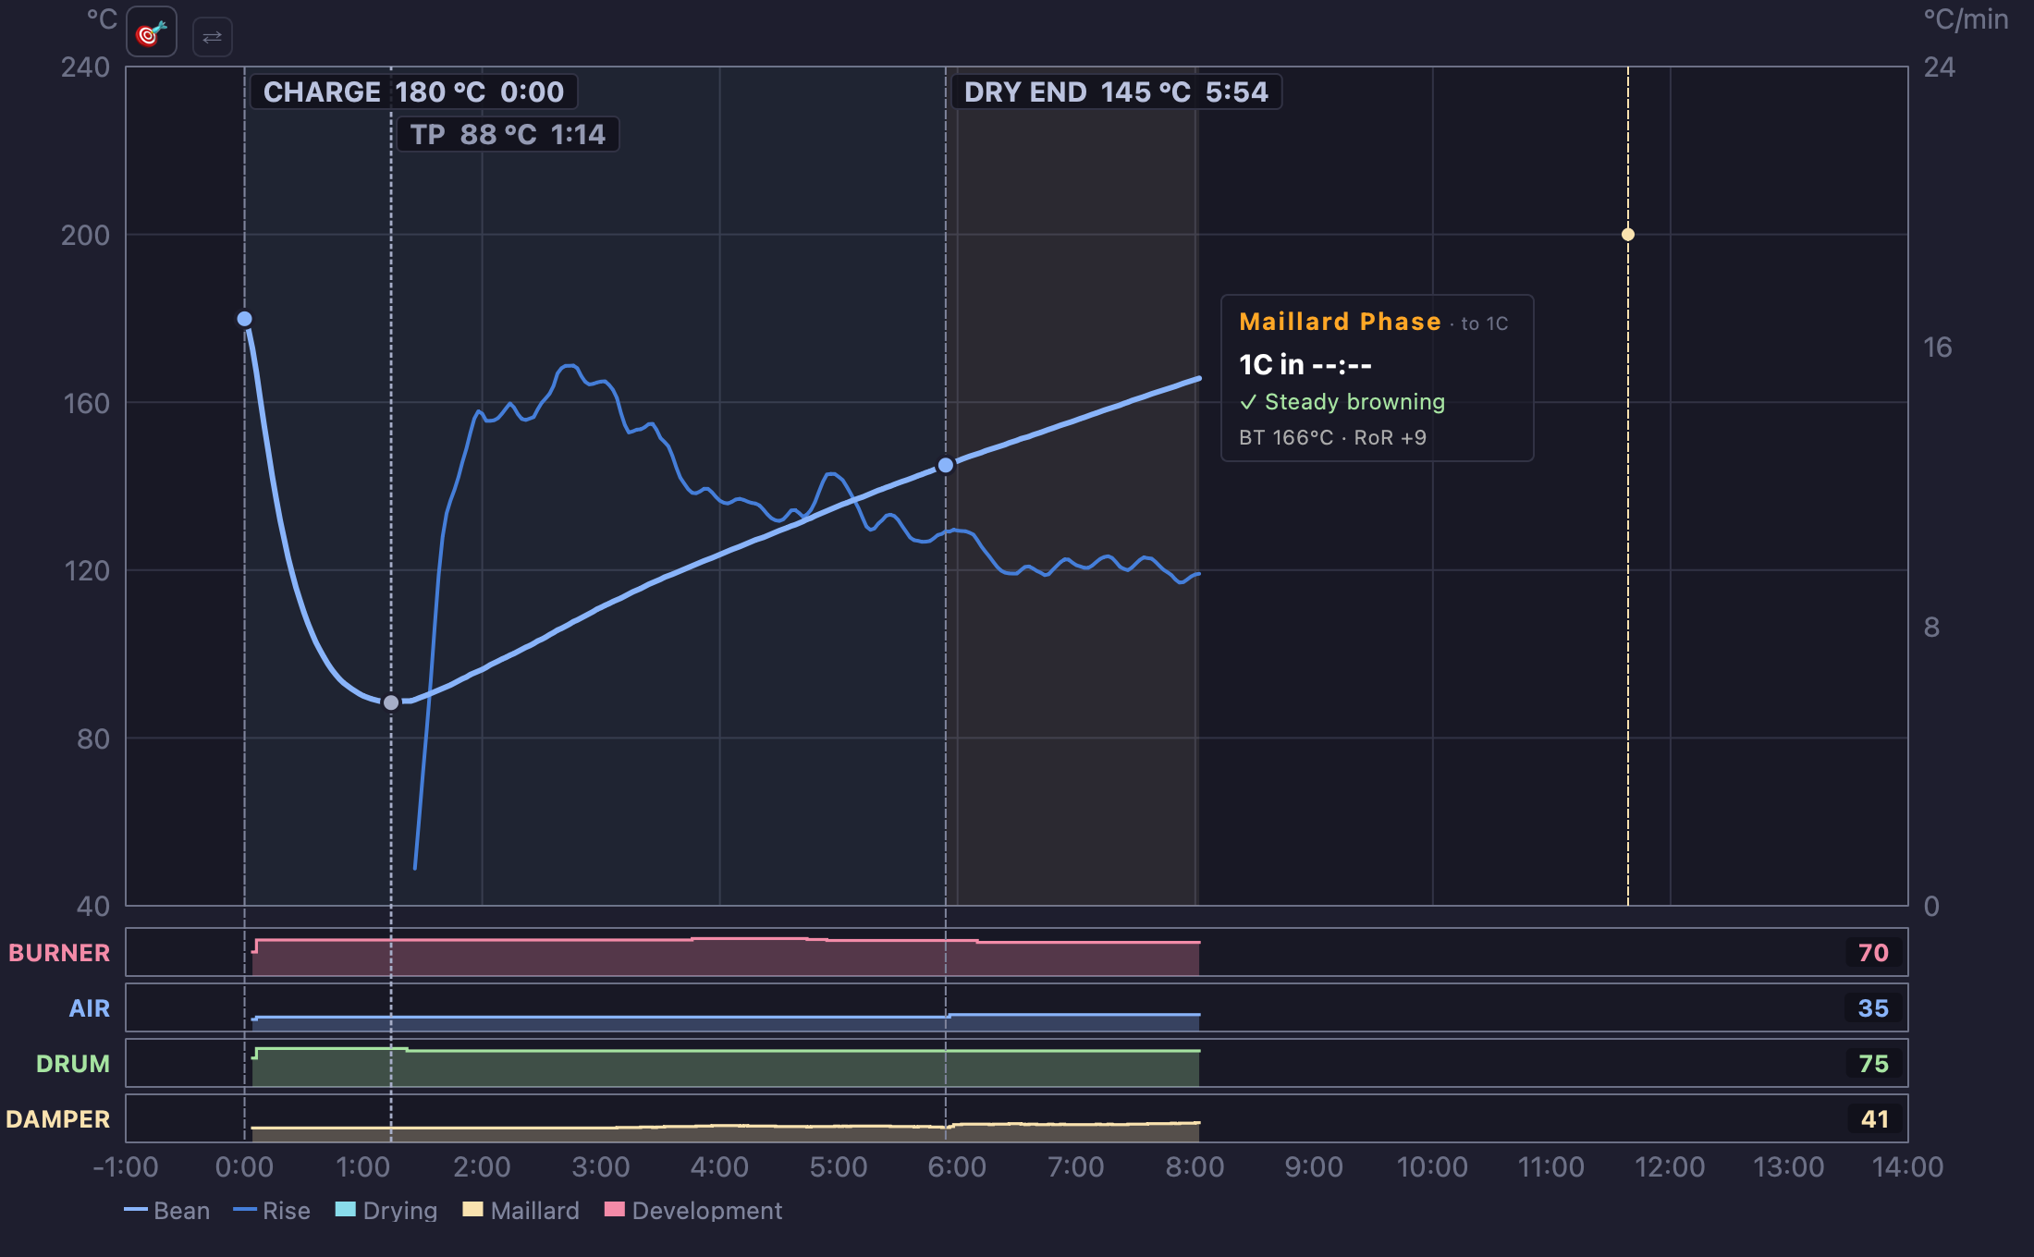The width and height of the screenshot is (2034, 1257).
Task: Click the yellow first-crack target dot
Action: point(1628,235)
